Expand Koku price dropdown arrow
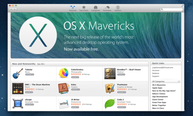Screen dimensions: 193x116 79,89
